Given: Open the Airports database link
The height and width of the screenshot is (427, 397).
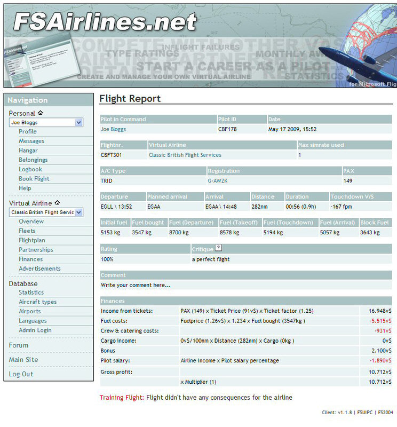Looking at the screenshot, I should pyautogui.click(x=30, y=312).
